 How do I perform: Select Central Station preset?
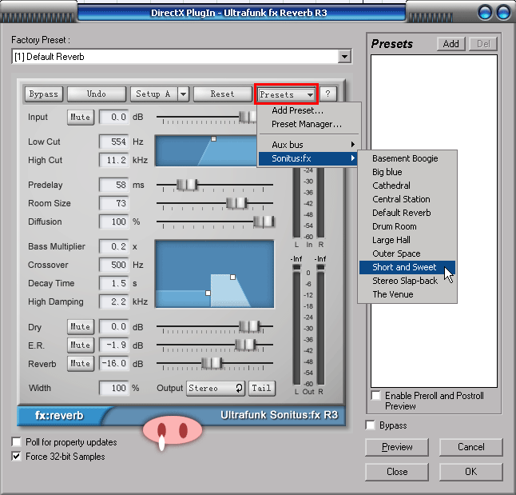(407, 199)
